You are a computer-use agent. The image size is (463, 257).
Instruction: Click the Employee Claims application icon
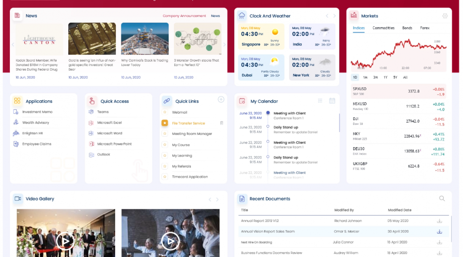16,144
